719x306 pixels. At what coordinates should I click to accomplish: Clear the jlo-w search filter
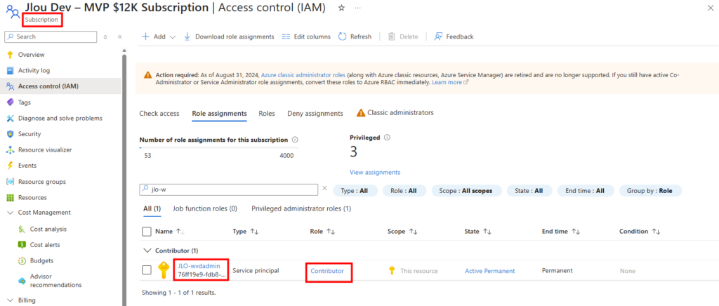click(324, 189)
